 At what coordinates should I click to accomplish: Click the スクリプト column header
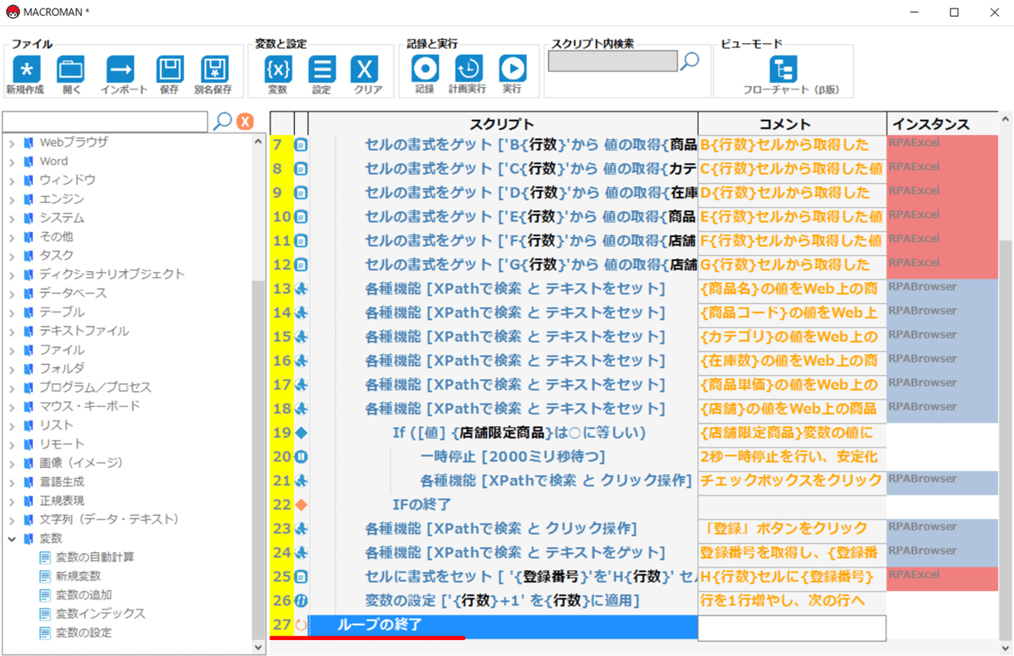pyautogui.click(x=503, y=124)
